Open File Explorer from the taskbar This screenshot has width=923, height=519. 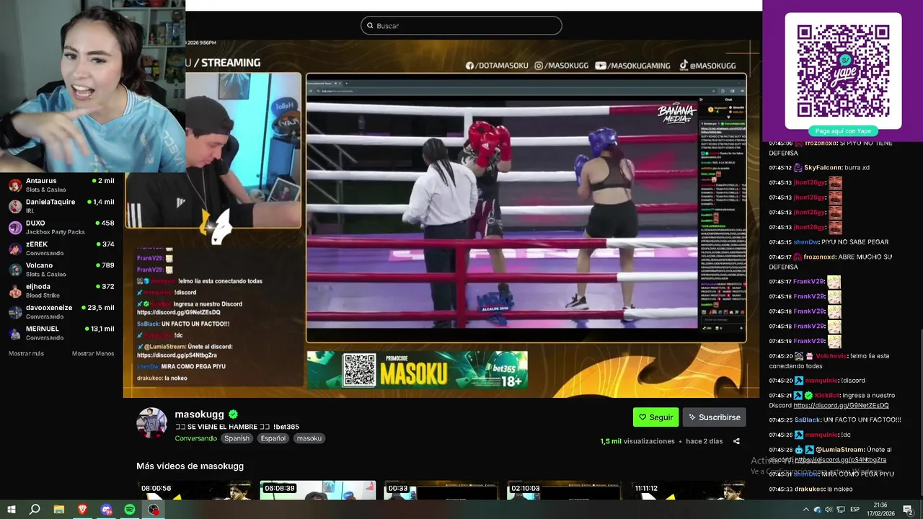click(x=59, y=510)
